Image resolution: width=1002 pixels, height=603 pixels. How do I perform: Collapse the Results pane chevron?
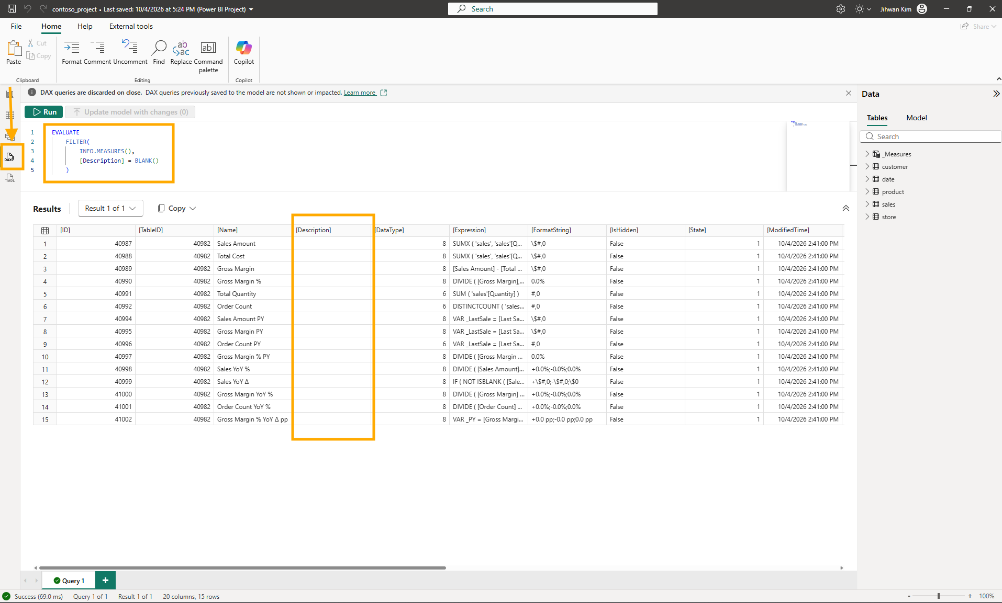[845, 208]
